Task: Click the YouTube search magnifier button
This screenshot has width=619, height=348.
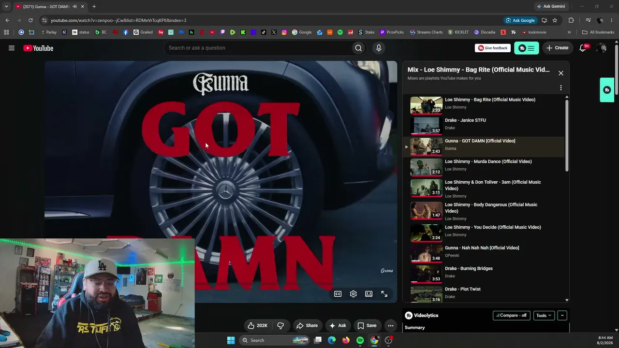Action: tap(358, 48)
